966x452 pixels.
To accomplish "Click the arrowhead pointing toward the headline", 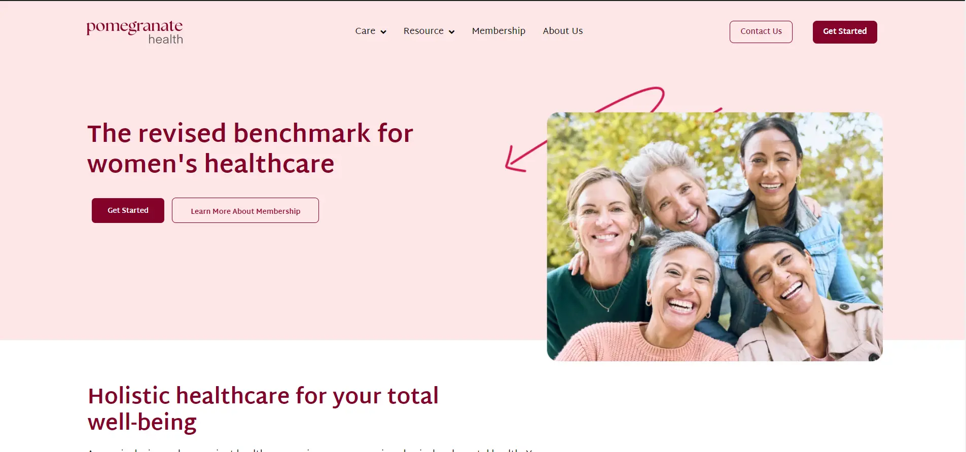I will [x=515, y=159].
